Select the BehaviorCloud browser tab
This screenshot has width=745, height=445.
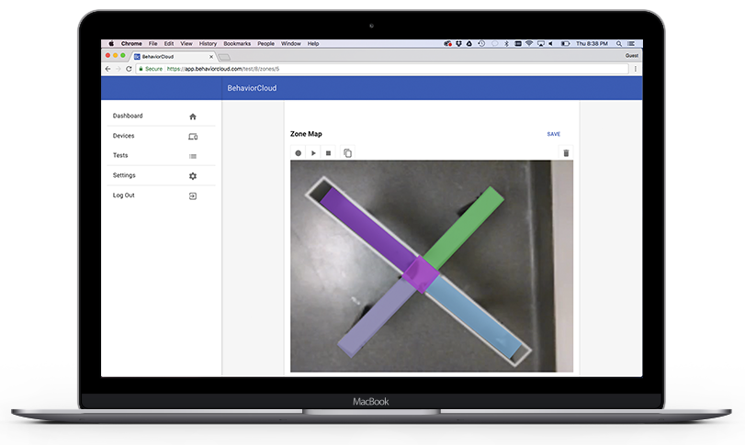(174, 57)
